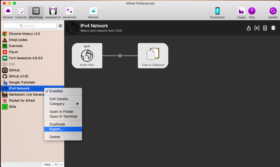
Task: Select the Github (v1.6) workflow
Action: (33, 76)
